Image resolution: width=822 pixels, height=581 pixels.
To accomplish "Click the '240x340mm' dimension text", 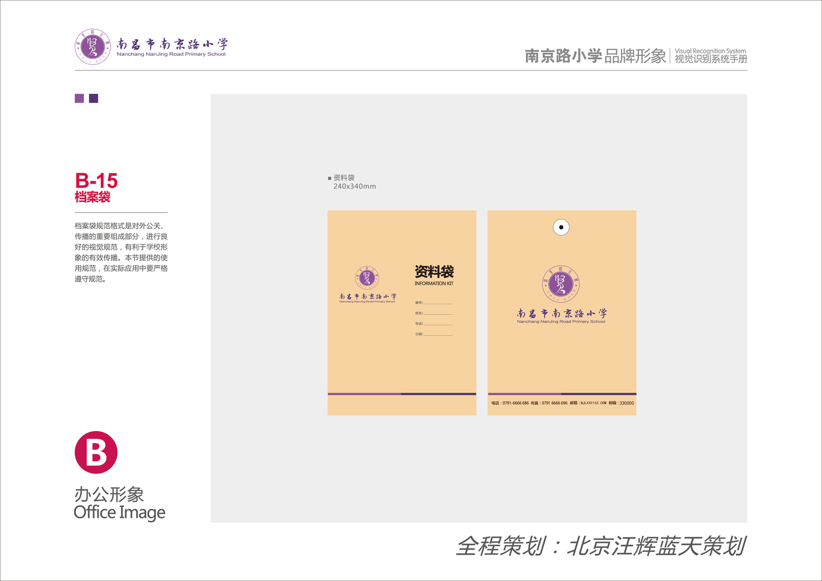I will coord(354,186).
